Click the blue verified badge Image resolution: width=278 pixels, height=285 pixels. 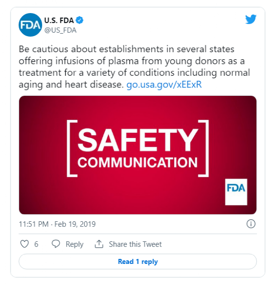pyautogui.click(x=79, y=20)
